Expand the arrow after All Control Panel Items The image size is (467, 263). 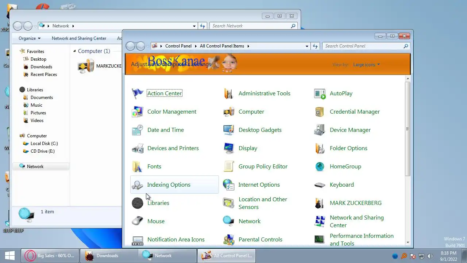(248, 46)
